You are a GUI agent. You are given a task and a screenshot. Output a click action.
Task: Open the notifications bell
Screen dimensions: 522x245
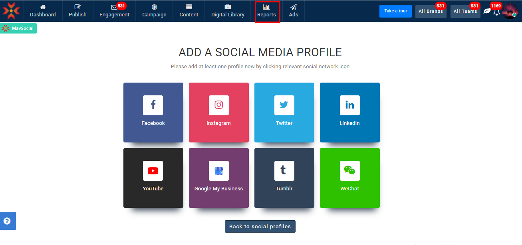[x=496, y=12]
